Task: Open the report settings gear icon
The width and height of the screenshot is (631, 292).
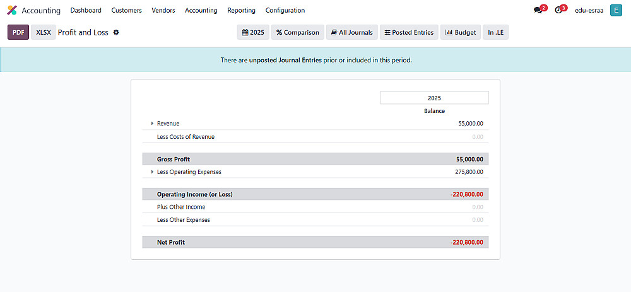Action: 116,32
